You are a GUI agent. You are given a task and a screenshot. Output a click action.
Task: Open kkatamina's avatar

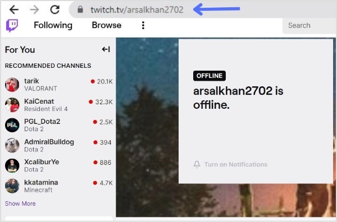click(12, 186)
